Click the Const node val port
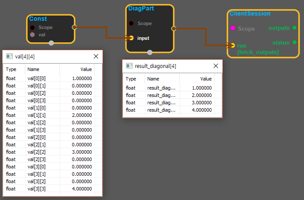Viewport: 304px width, 200px height. (33, 35)
